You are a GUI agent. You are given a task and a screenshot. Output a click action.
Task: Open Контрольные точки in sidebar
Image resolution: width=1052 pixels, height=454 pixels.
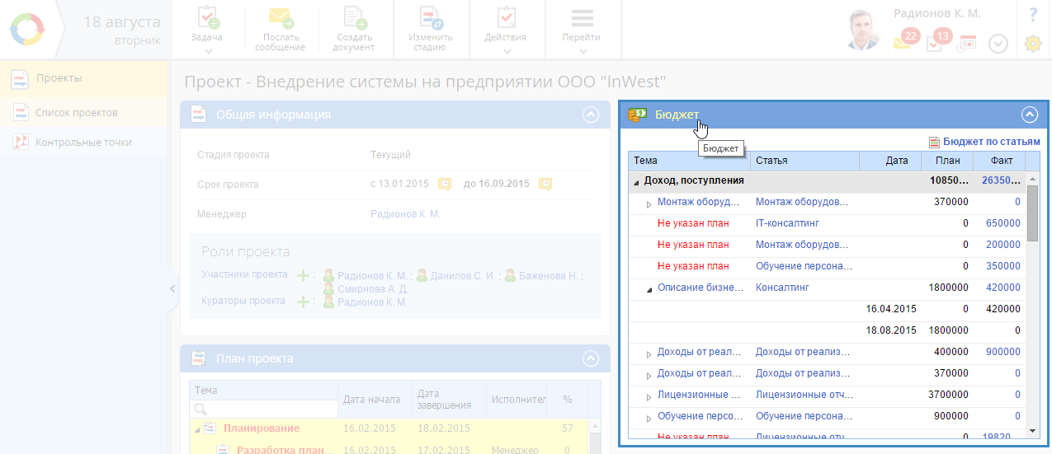(83, 143)
